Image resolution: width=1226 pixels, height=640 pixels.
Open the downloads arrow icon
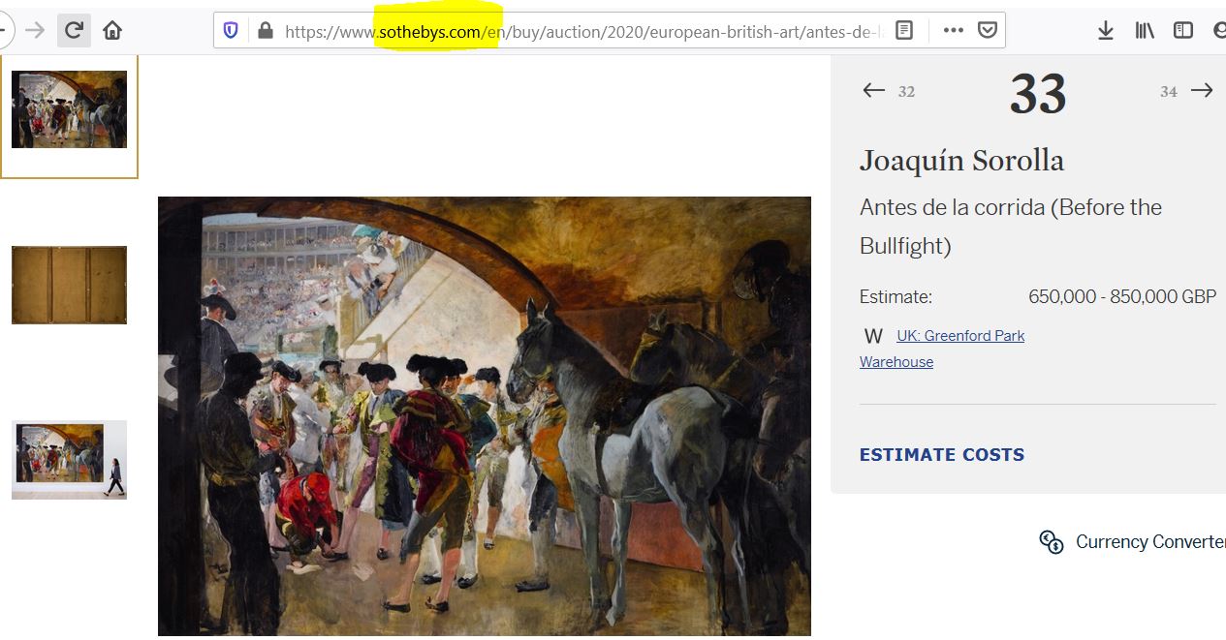coord(1106,31)
